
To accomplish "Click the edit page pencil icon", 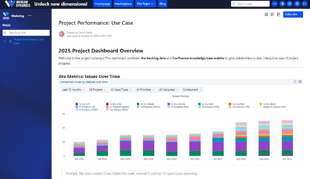I will point(266,14).
